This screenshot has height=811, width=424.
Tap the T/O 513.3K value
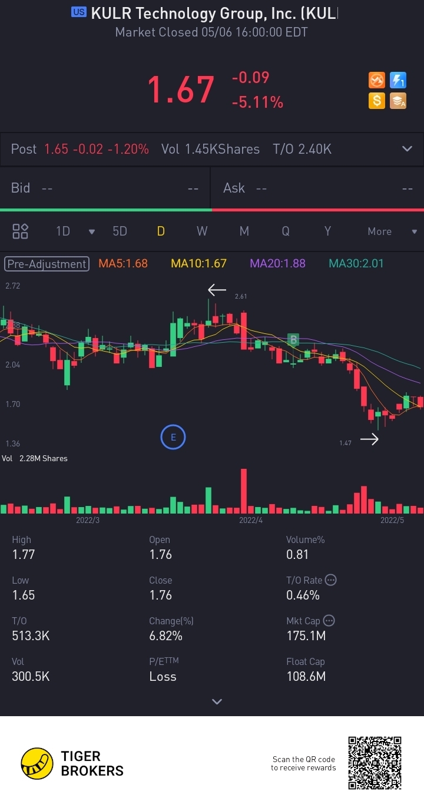coord(31,635)
